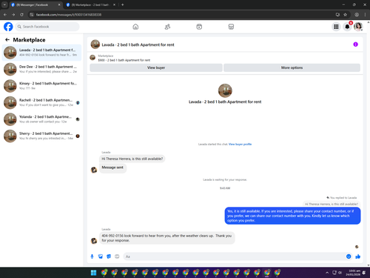Open the Notifications bell
Viewport: 370px width, 278px height.
pos(347,27)
